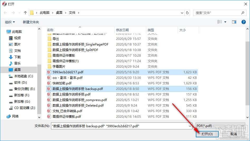Screen dimensions: 250x141
Task: Sort by 修改日期 column header
Action: [x=122, y=30]
